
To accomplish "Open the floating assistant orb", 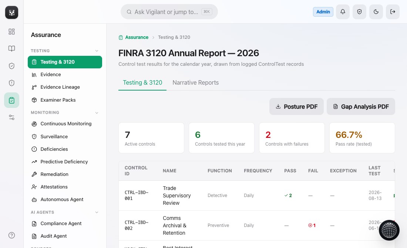I will pos(389,230).
